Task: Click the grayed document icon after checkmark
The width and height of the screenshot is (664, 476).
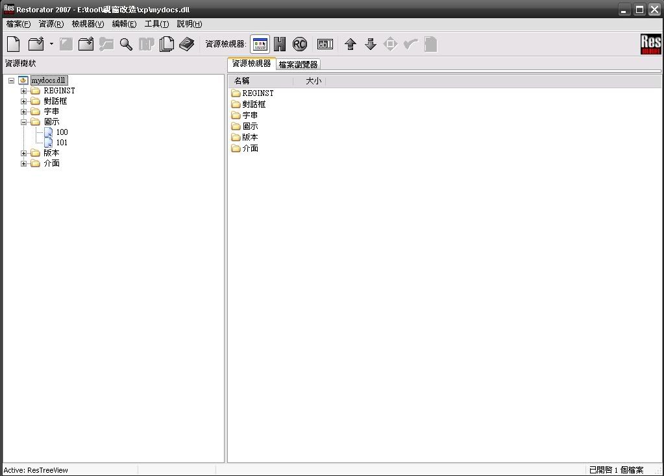Action: pyautogui.click(x=431, y=44)
